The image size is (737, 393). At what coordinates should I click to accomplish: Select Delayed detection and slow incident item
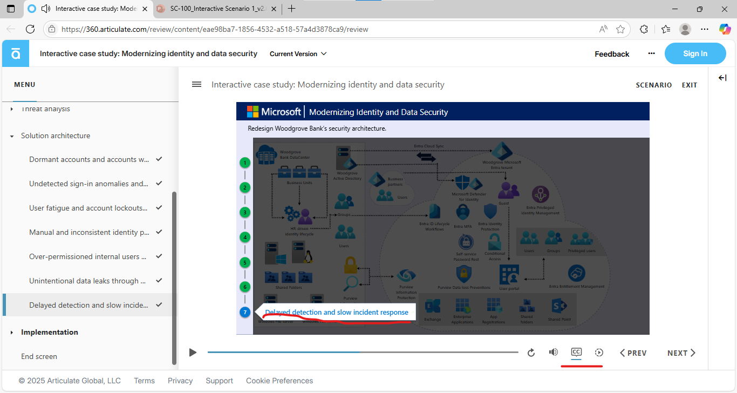88,306
